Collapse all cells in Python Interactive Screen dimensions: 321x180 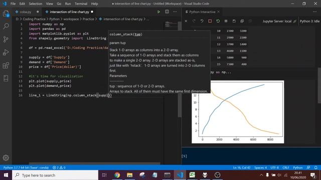250,21
